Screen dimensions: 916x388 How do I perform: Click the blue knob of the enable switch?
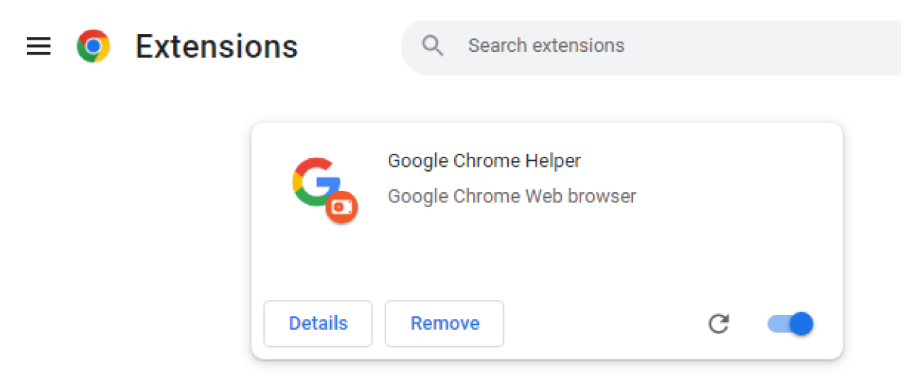pos(801,324)
